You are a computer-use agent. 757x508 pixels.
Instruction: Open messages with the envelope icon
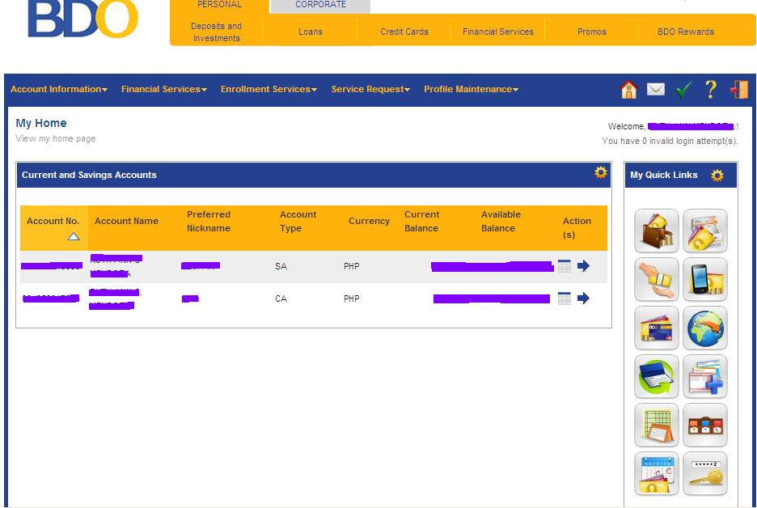(656, 89)
